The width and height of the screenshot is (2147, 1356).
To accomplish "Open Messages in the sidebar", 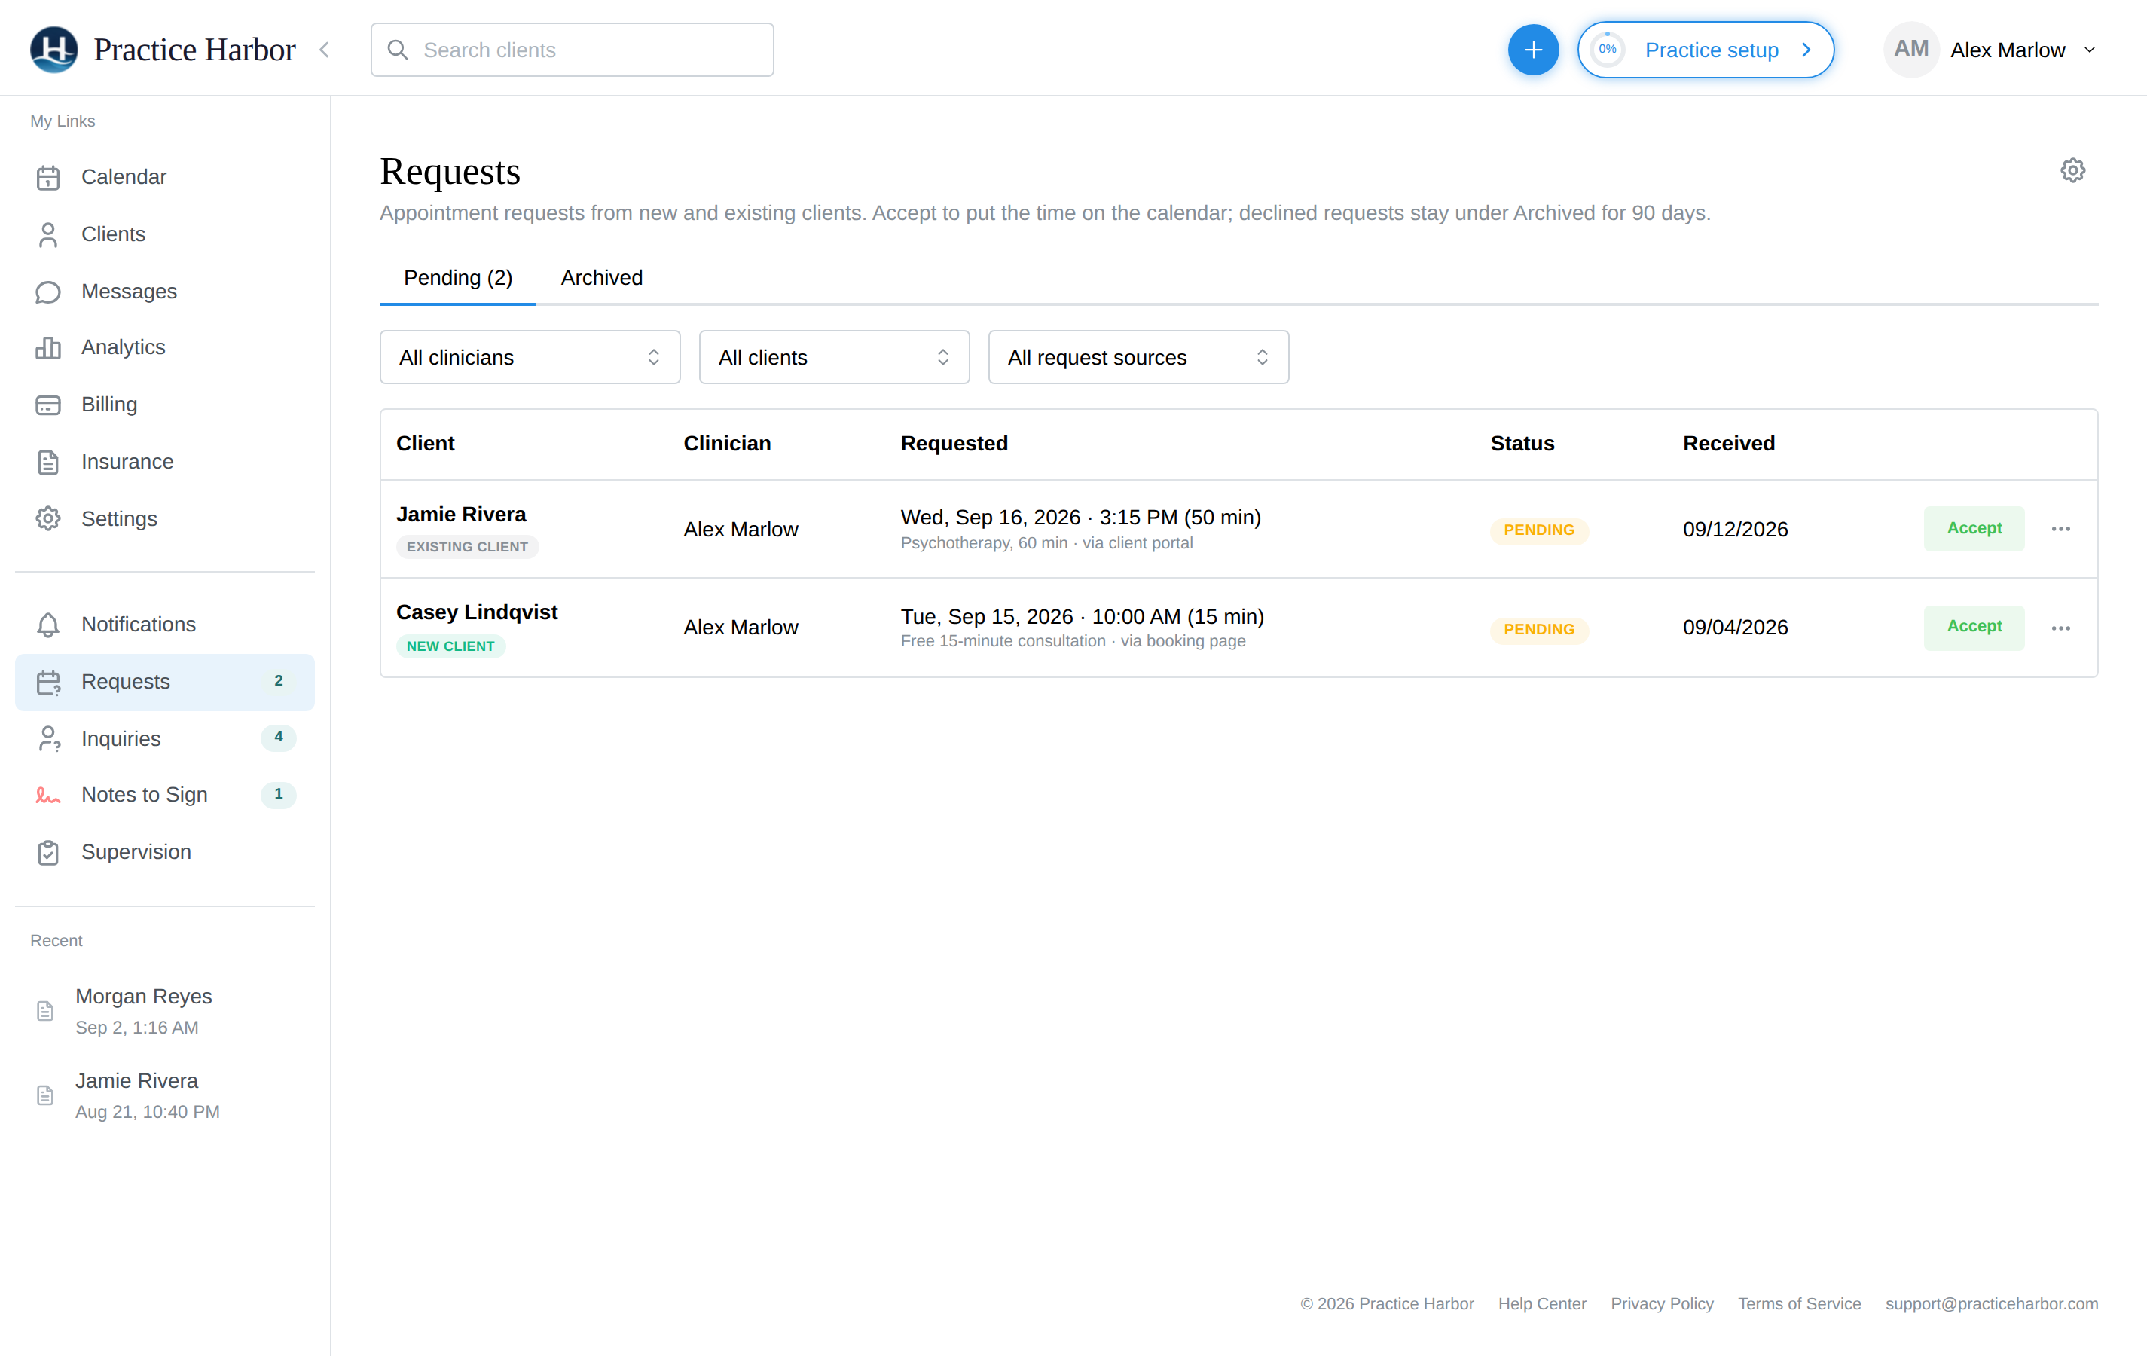I will pyautogui.click(x=165, y=292).
